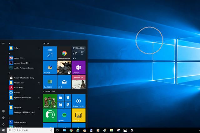Image resolution: width=200 pixels, height=133 pixels.
Task: Click the taskbar search box
Action: [x=30, y=130]
